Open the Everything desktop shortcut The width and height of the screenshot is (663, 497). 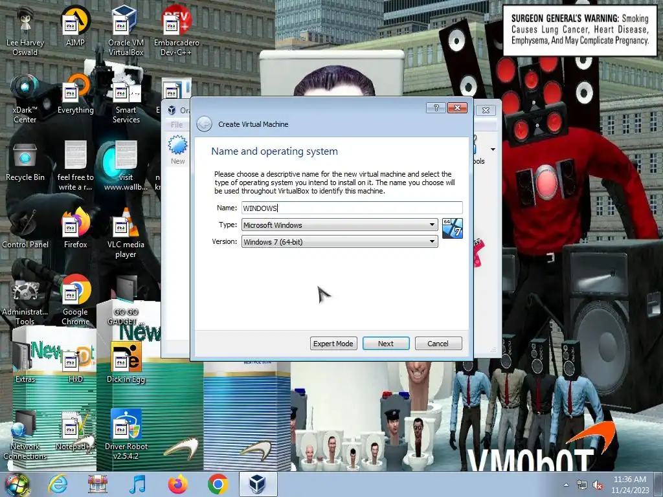pos(75,94)
